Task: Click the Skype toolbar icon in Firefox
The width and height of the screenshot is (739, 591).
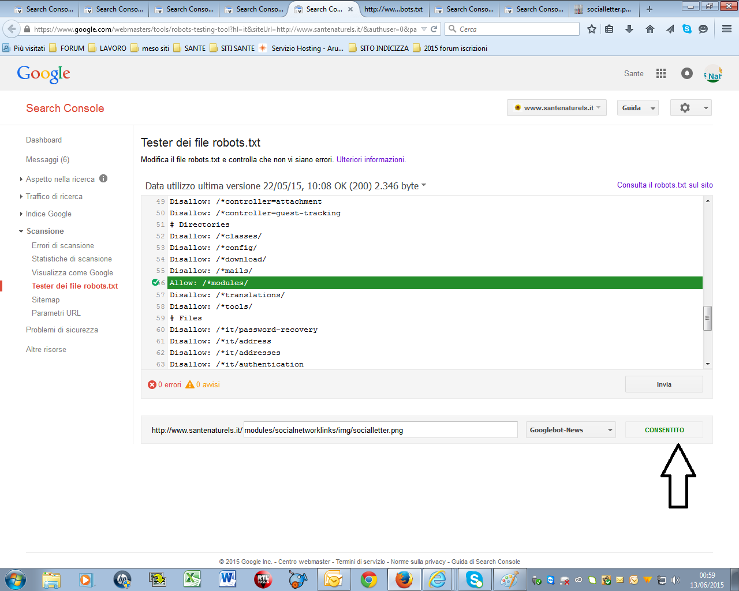Action: click(687, 29)
